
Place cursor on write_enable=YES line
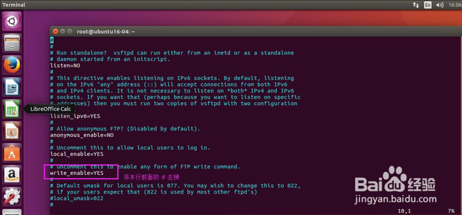[x=77, y=173]
